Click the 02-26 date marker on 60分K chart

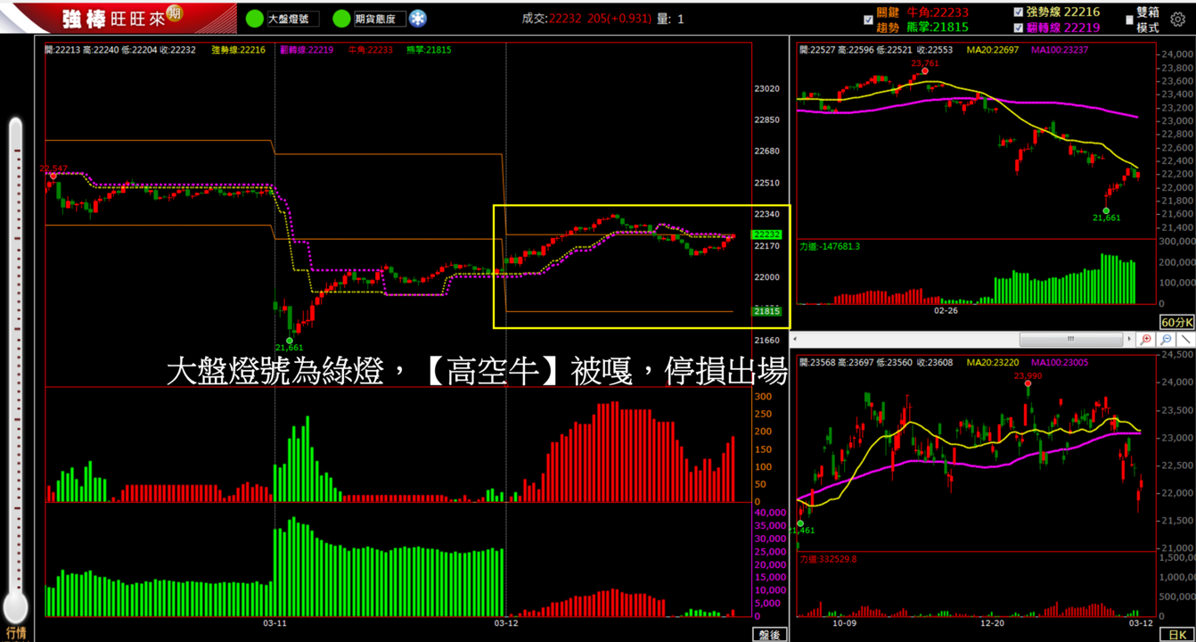946,310
